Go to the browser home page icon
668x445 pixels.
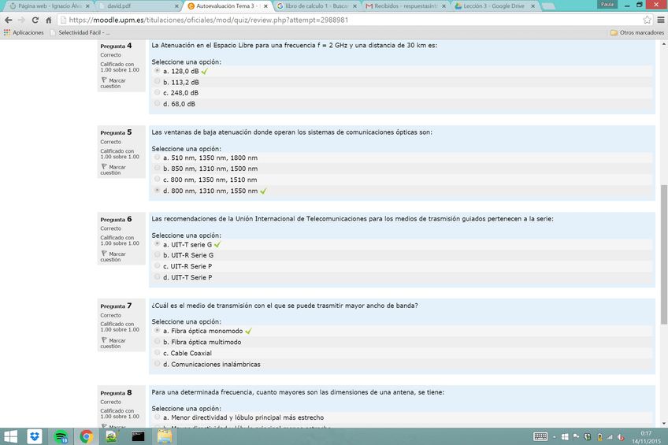coord(49,20)
